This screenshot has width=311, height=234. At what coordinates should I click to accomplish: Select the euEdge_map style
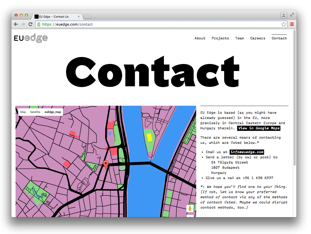point(53,112)
